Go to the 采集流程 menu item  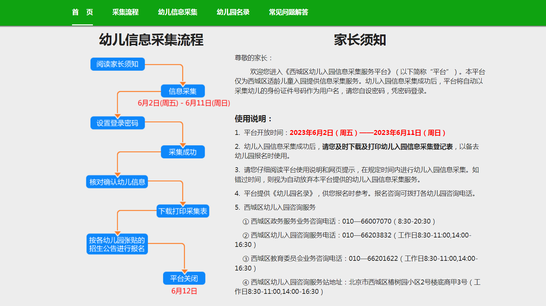click(x=125, y=12)
